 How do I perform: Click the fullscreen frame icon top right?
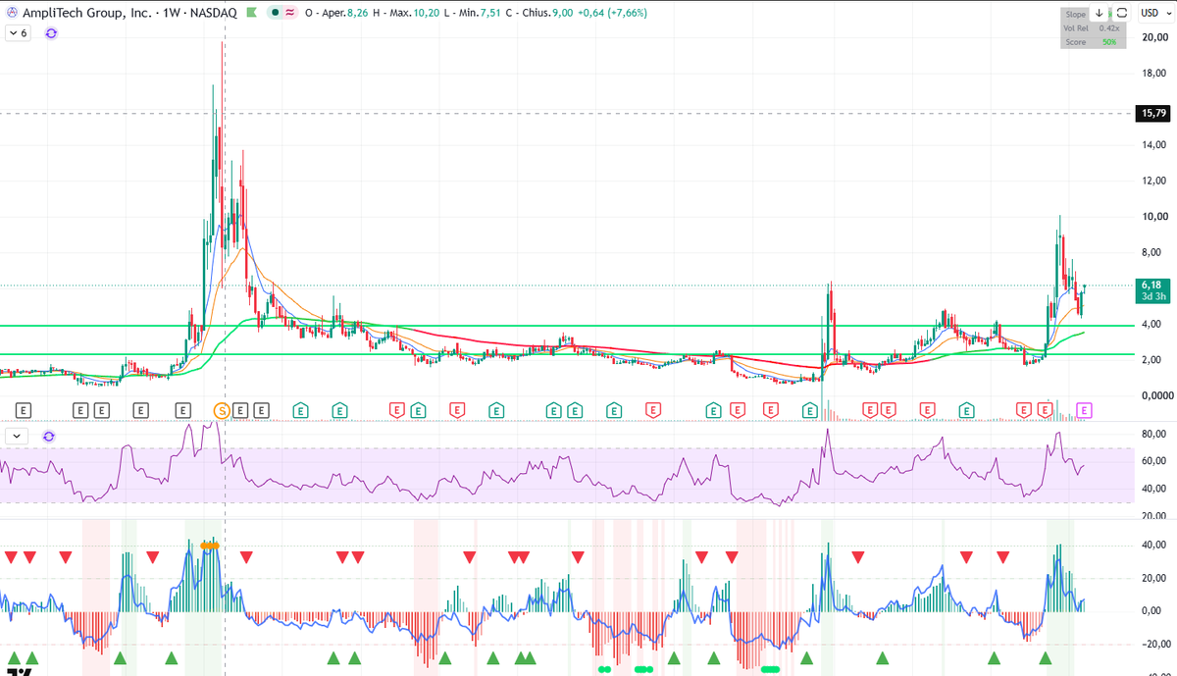tap(1121, 13)
